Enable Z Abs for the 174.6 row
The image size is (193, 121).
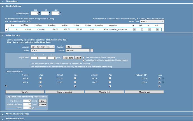pos(110,82)
